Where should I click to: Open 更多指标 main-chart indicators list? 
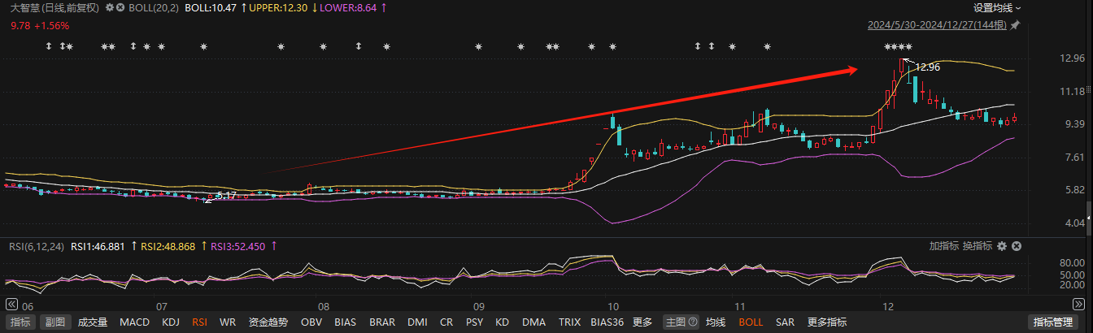(827, 322)
